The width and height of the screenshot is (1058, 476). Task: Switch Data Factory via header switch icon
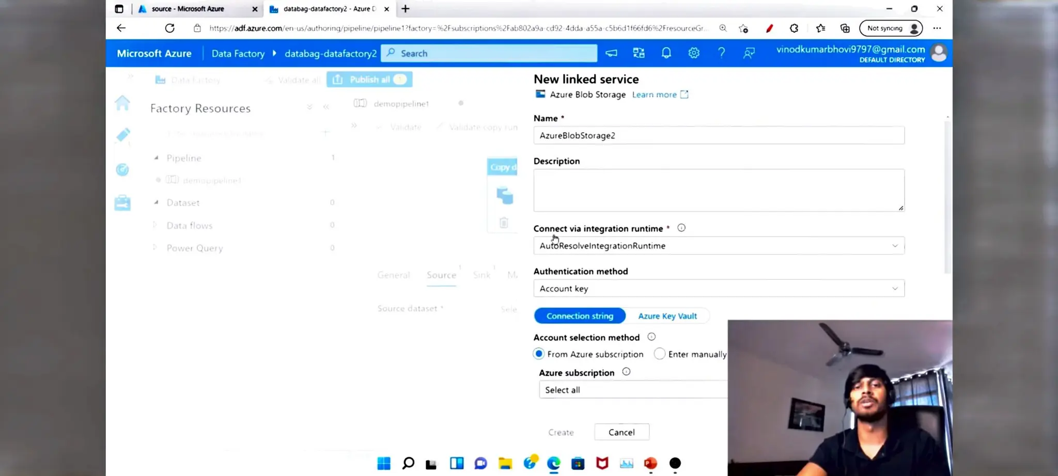tap(639, 53)
